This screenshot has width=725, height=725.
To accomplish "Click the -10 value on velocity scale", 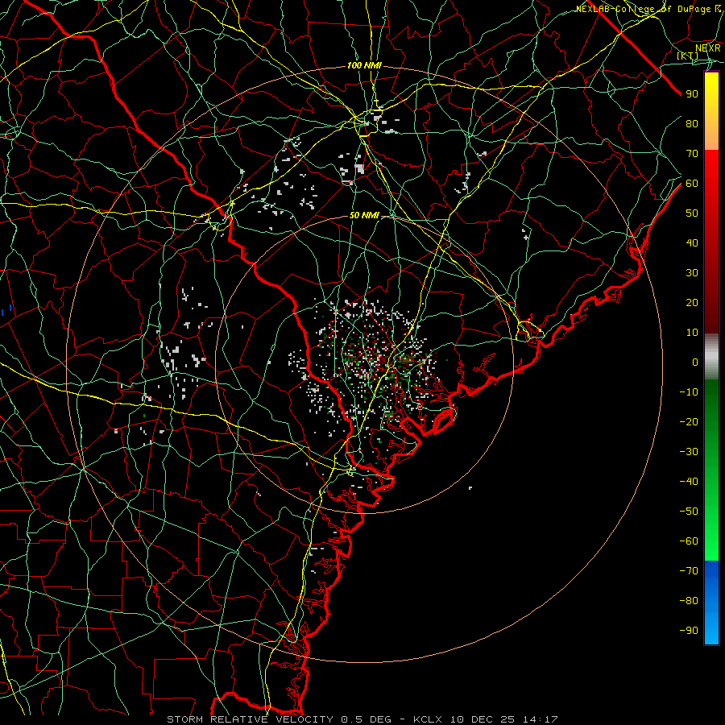I will point(689,392).
